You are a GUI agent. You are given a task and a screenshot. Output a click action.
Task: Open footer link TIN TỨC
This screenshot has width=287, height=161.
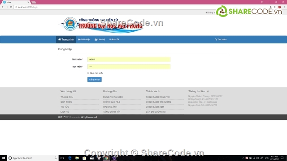[x=65, y=107]
